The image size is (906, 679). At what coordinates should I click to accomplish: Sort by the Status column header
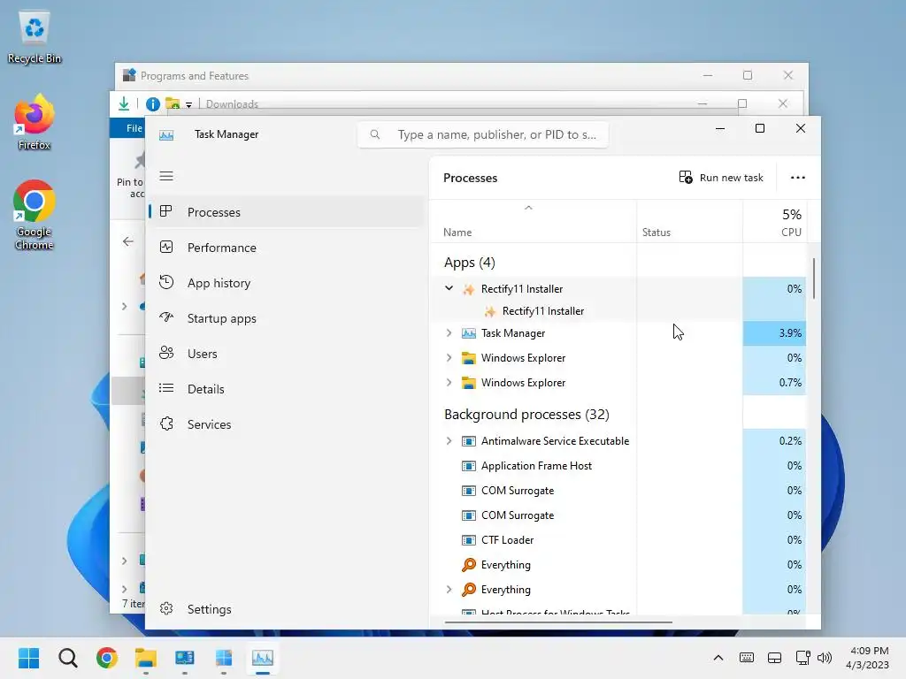pyautogui.click(x=689, y=222)
